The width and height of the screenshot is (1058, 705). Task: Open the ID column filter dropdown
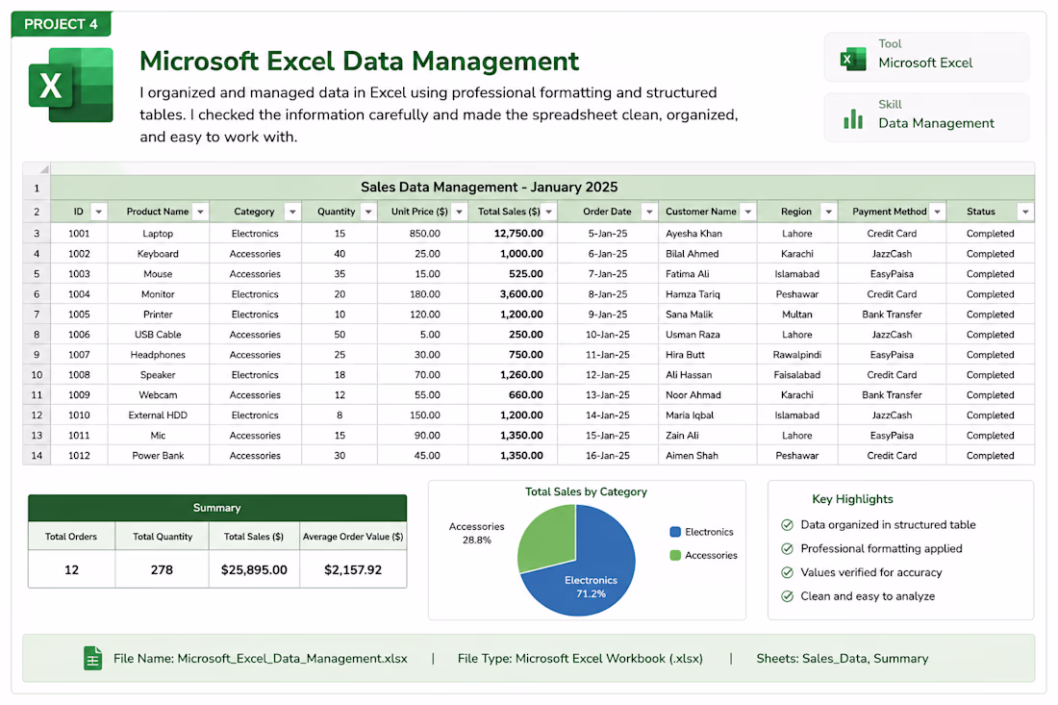pyautogui.click(x=98, y=212)
